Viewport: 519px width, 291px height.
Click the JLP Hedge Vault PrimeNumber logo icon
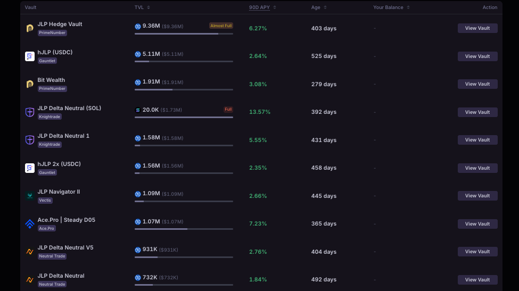coord(30,28)
